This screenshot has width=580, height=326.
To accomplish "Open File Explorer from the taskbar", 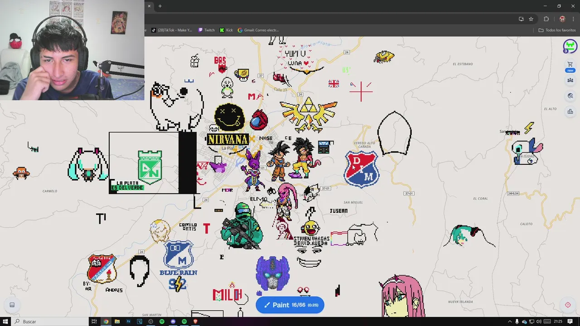I will pyautogui.click(x=117, y=321).
